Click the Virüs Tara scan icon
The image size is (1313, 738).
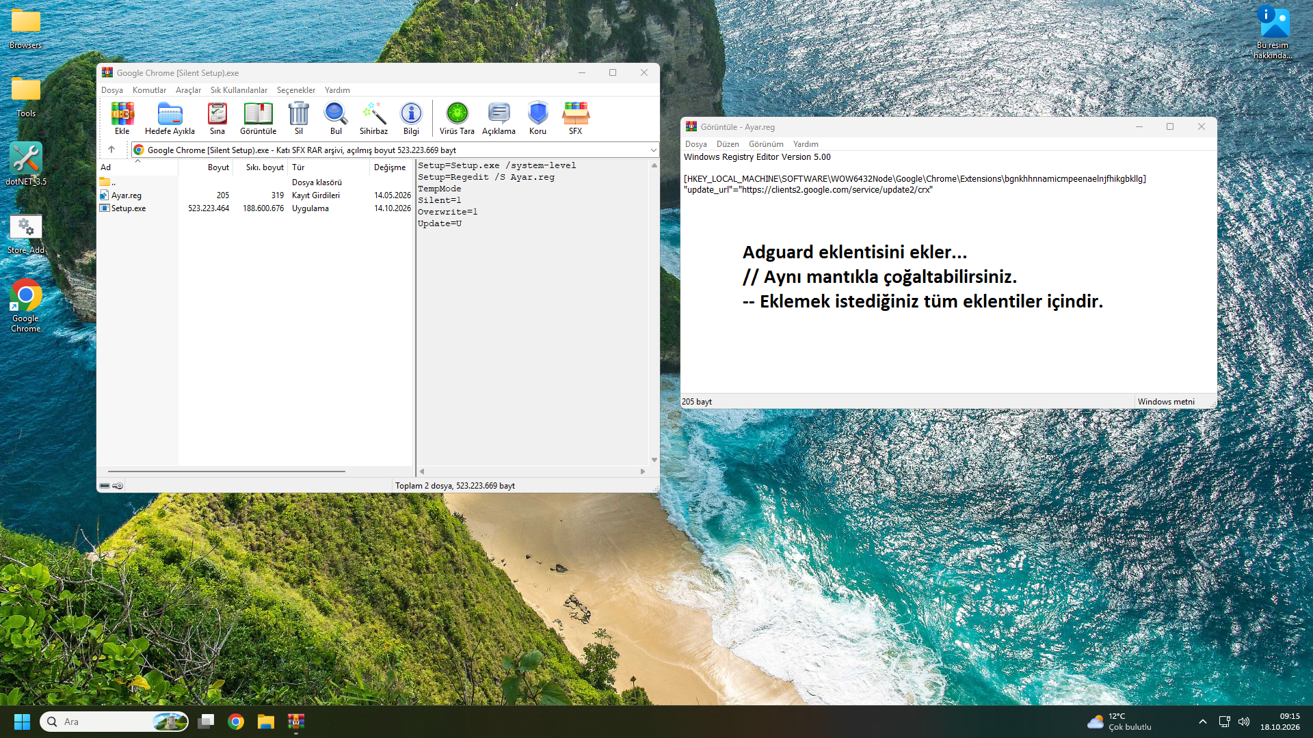(457, 118)
